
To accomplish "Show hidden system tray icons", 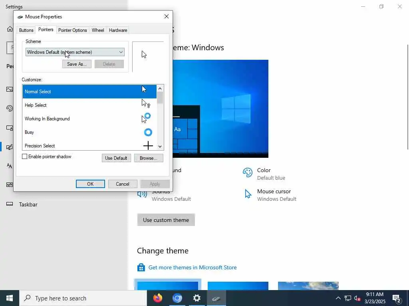I will point(338,298).
